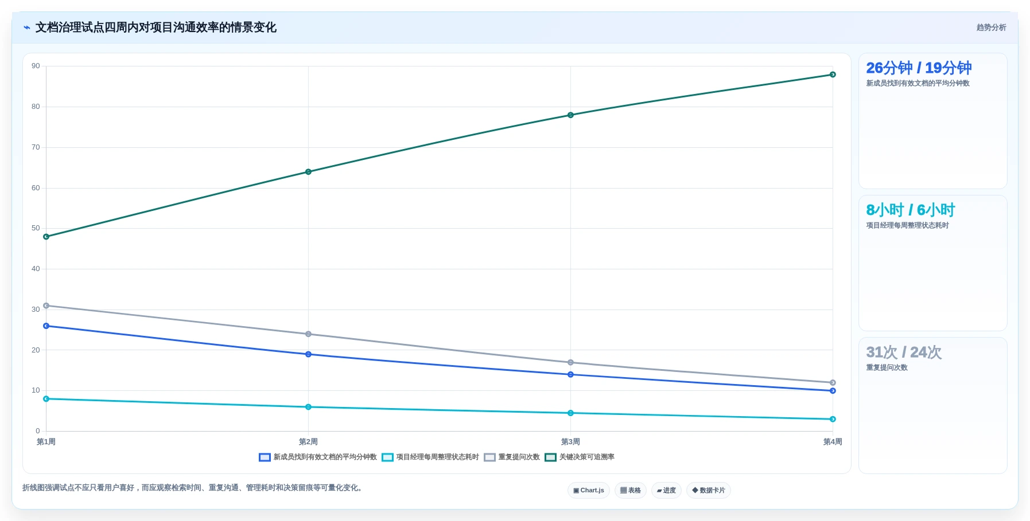Click the cyan 整理状态耗时 point at 第2周

(x=308, y=407)
